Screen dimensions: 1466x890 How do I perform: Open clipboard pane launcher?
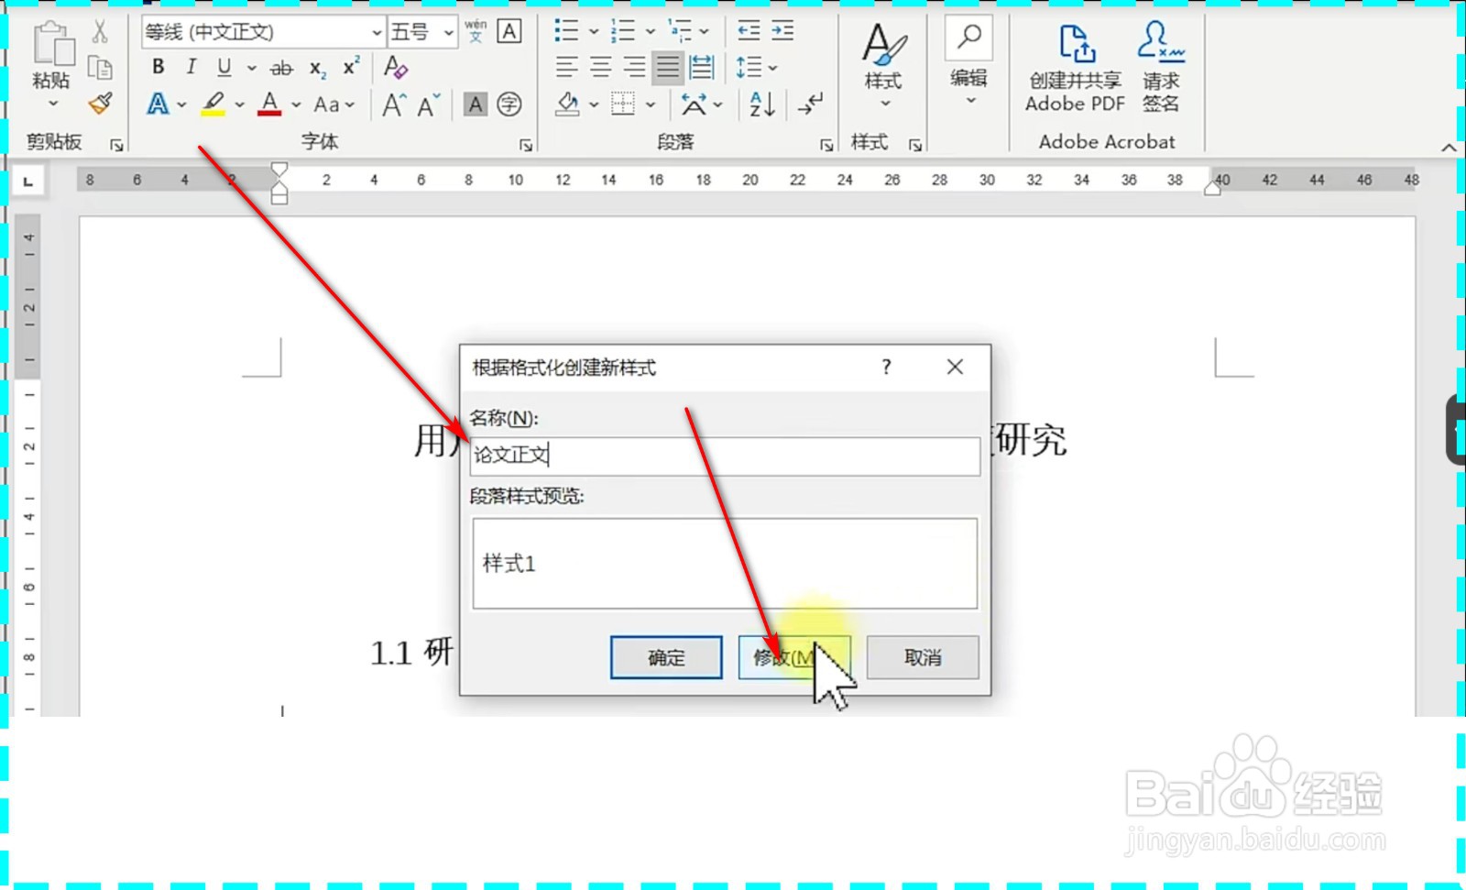coord(116,145)
